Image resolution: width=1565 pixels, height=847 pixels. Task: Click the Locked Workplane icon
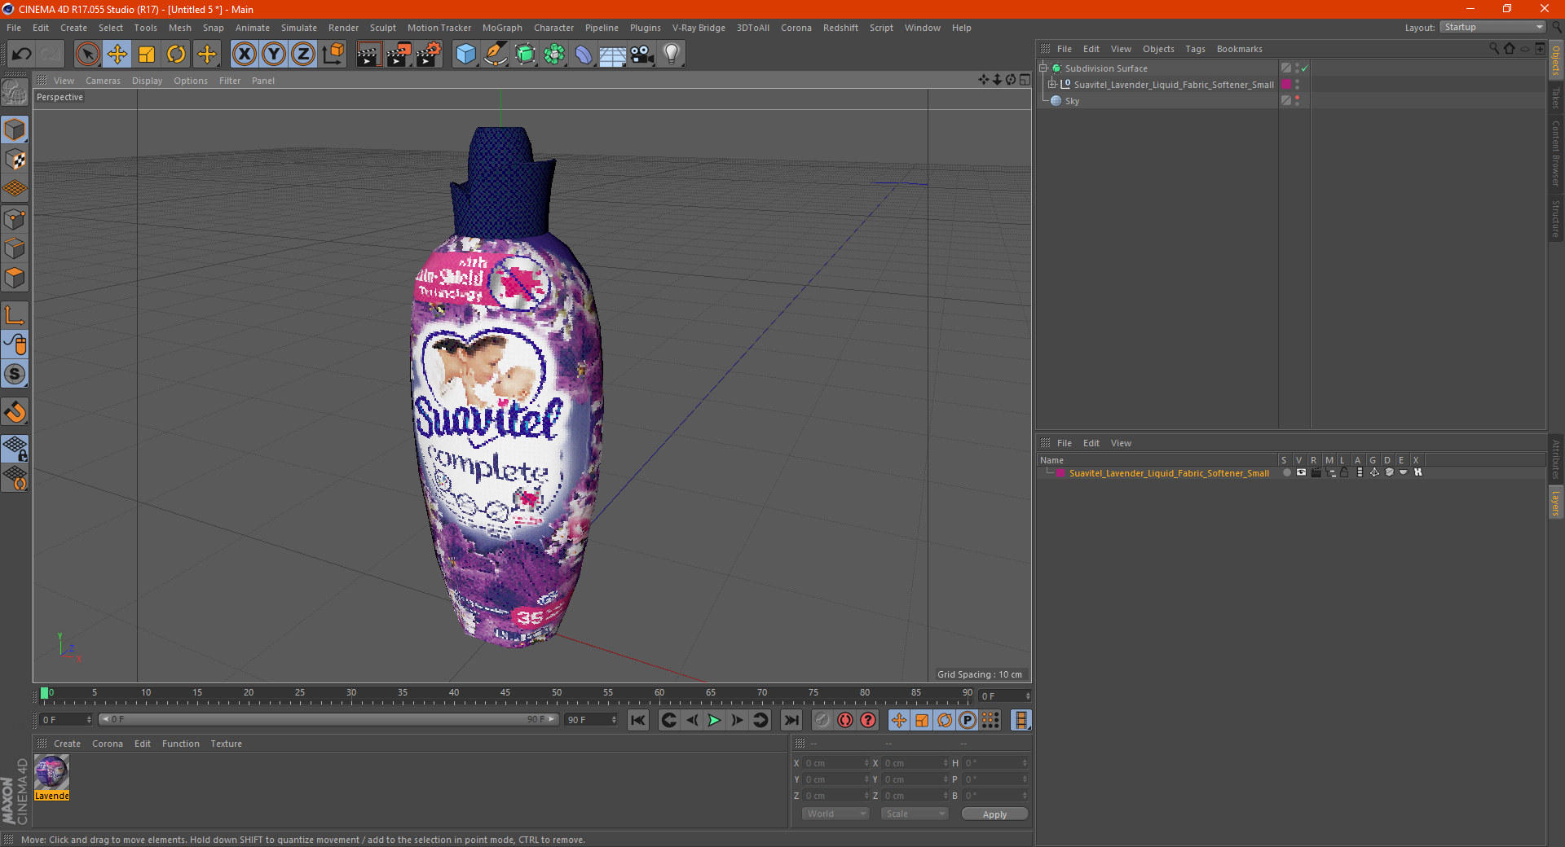pos(15,448)
